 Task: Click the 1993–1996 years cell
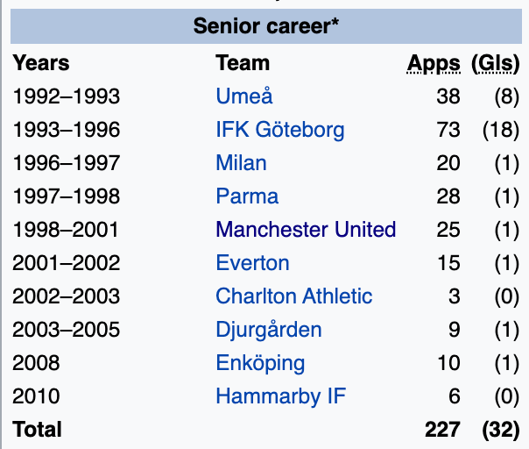pyautogui.click(x=67, y=130)
